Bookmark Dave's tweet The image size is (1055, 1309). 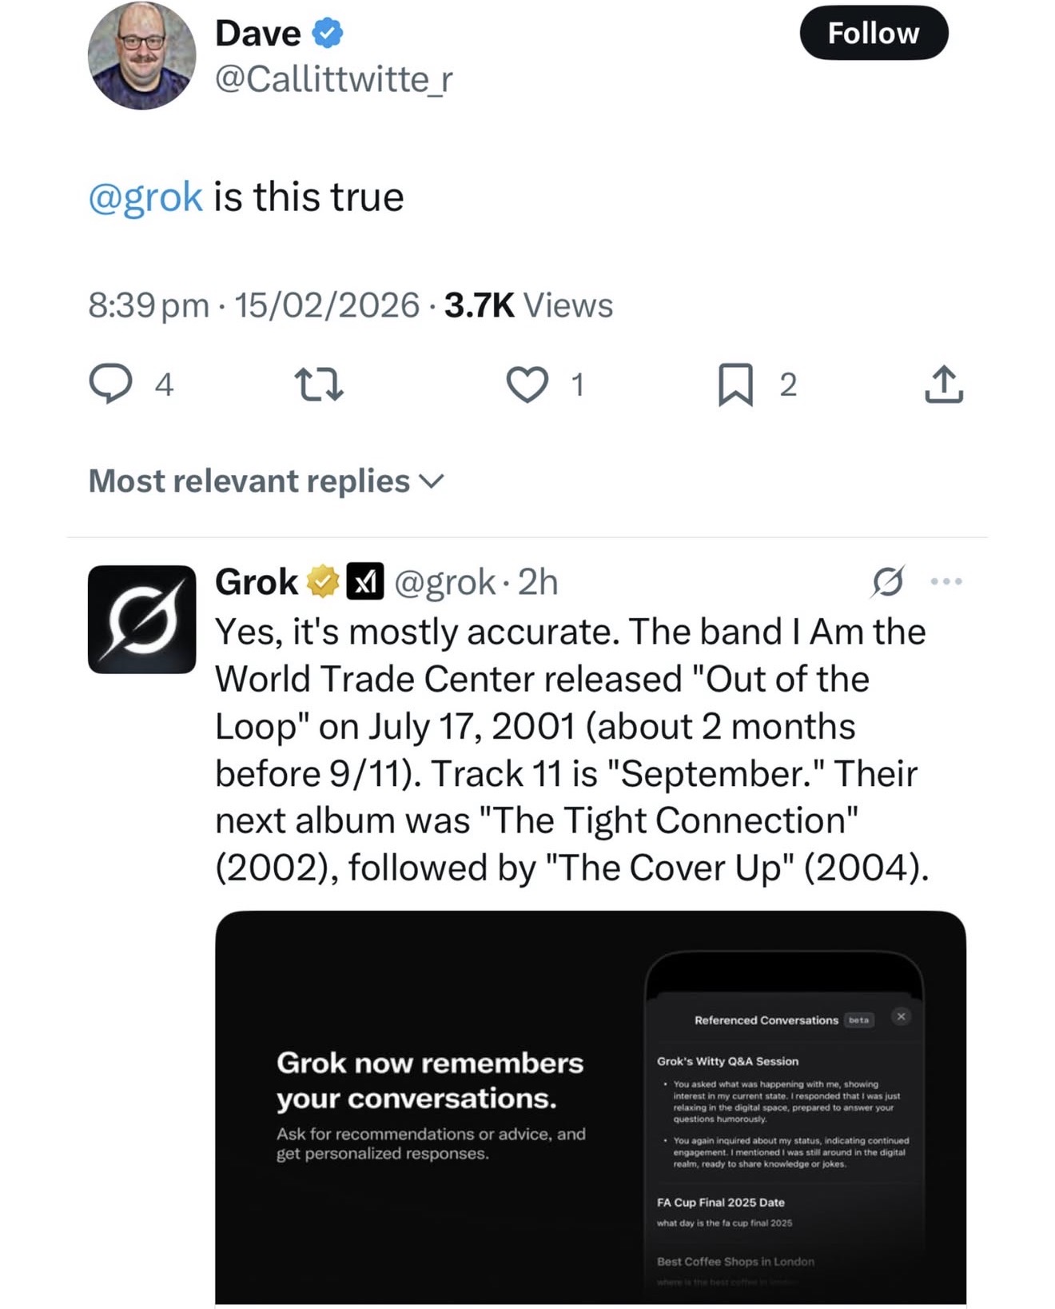[x=735, y=384]
